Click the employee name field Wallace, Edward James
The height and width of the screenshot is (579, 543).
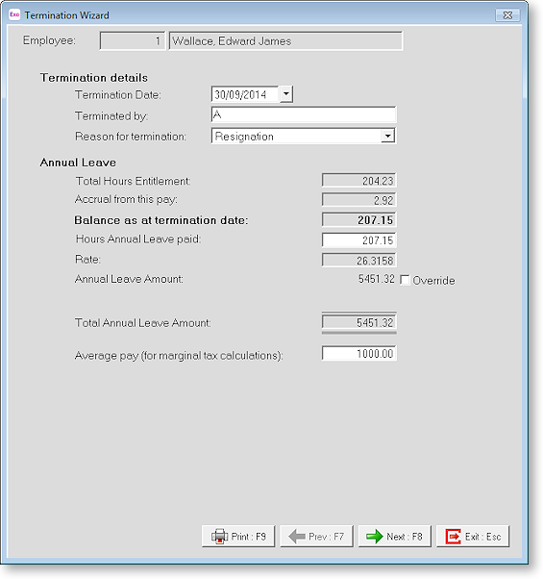(285, 41)
